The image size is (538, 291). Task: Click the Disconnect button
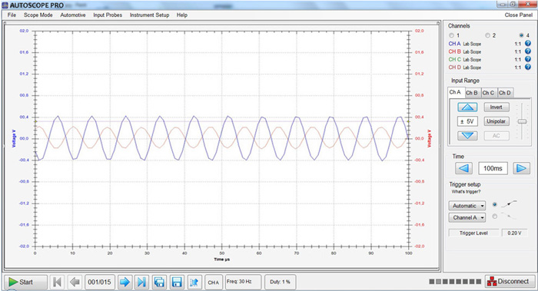(x=510, y=282)
